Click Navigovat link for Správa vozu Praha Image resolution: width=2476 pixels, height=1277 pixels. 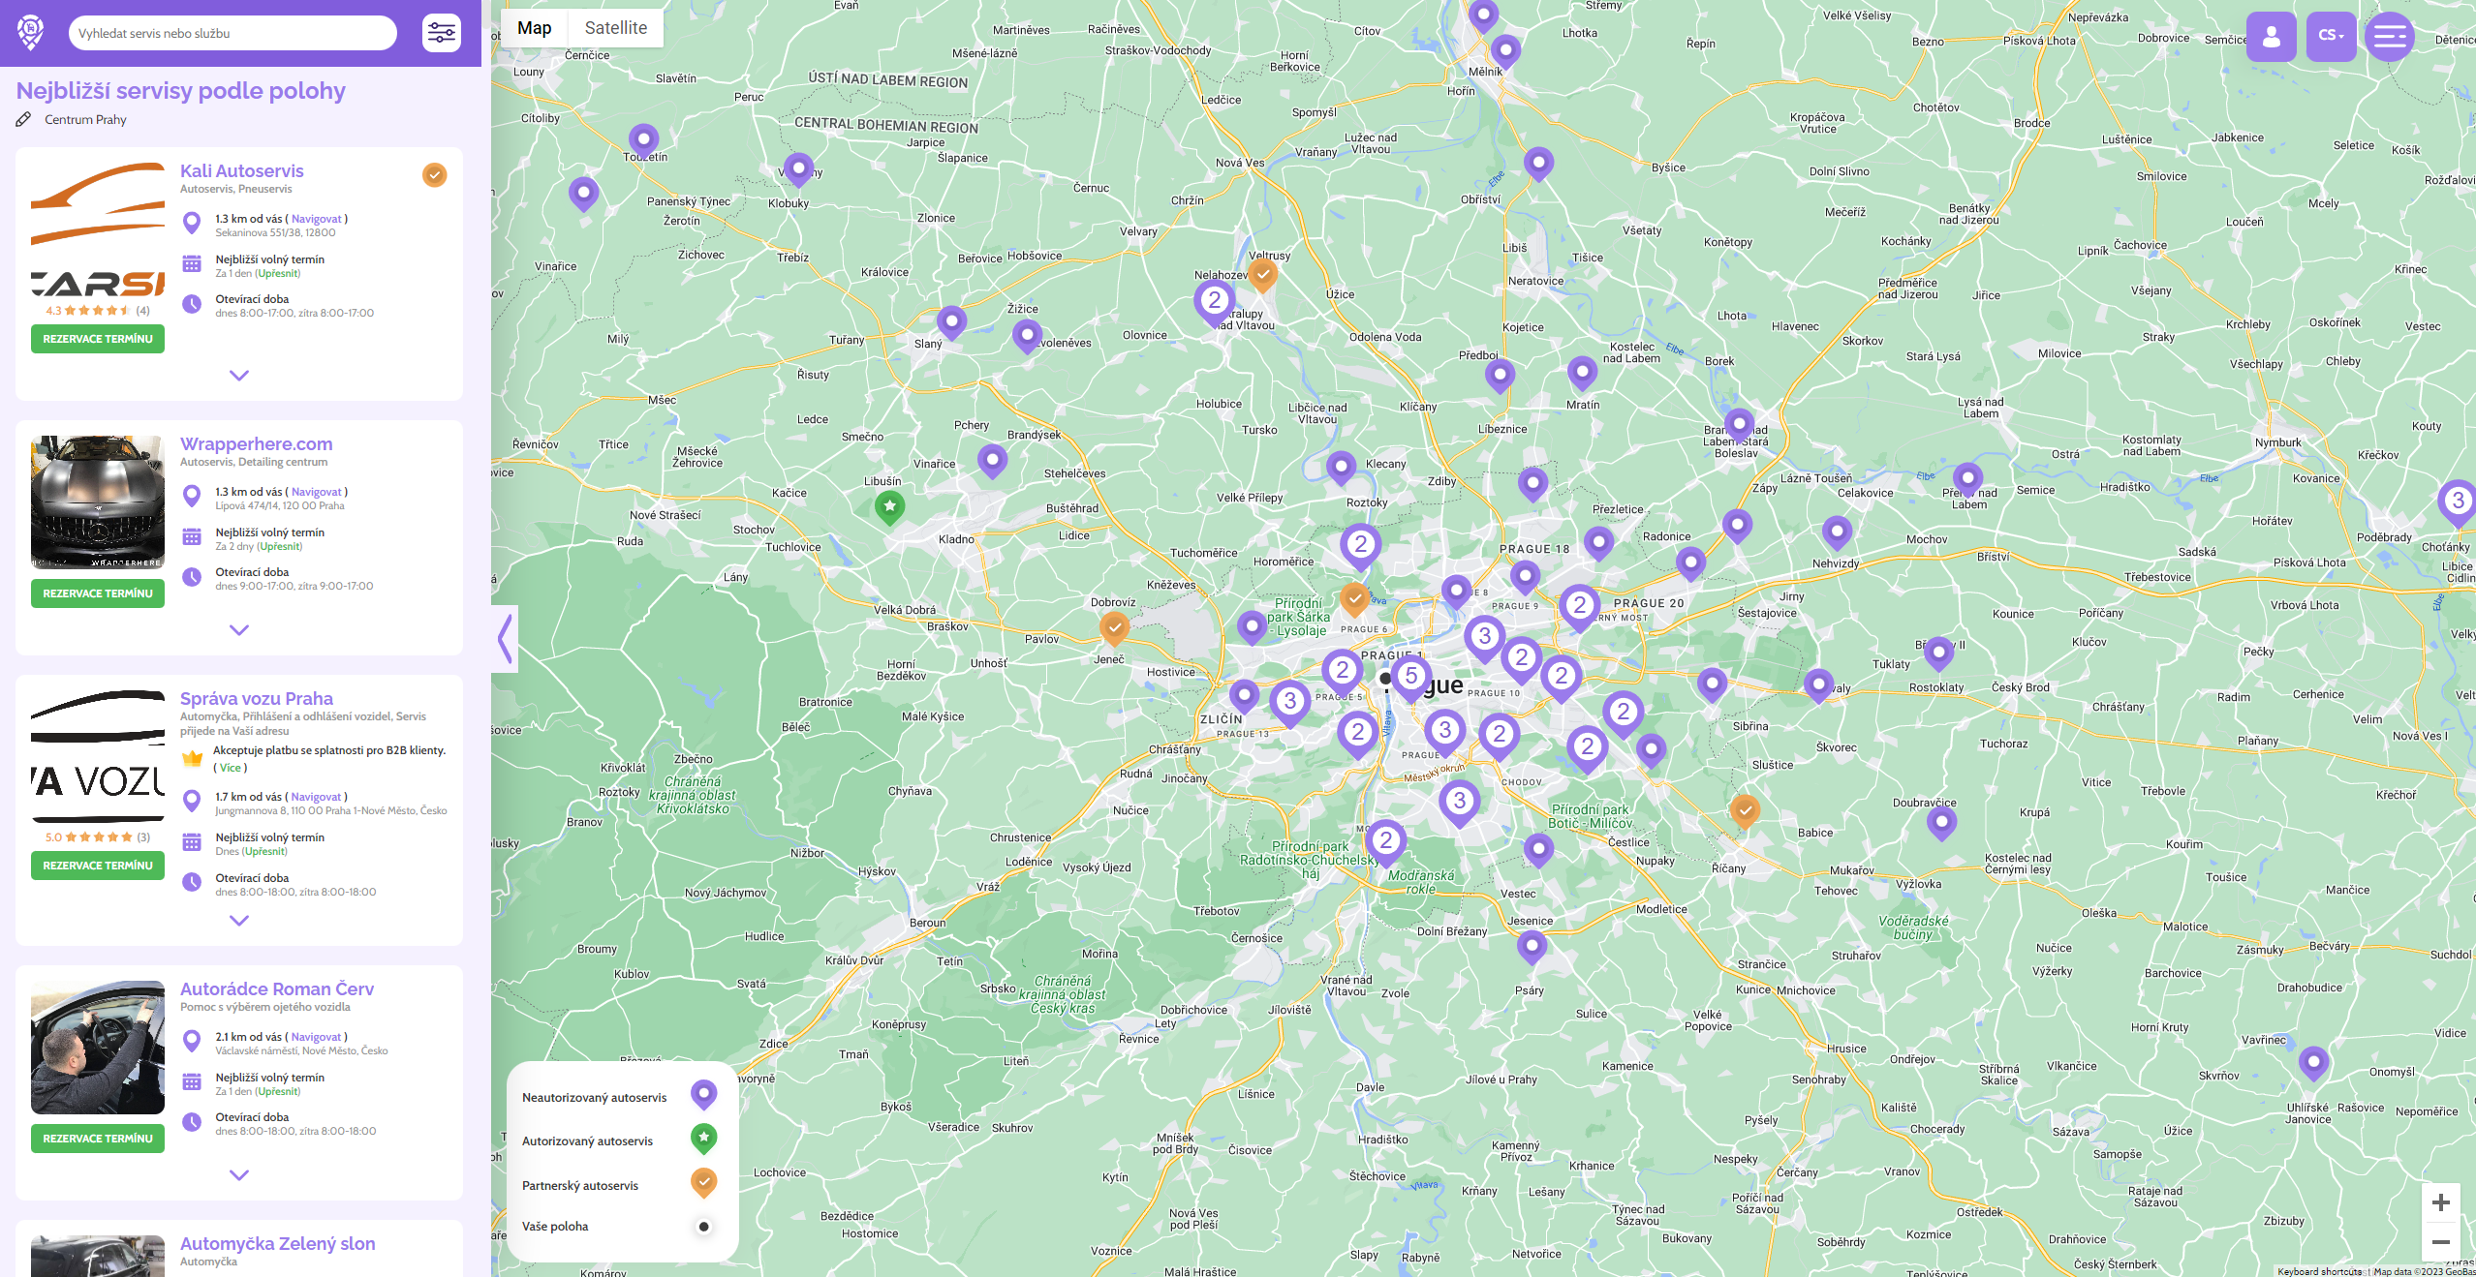[317, 798]
